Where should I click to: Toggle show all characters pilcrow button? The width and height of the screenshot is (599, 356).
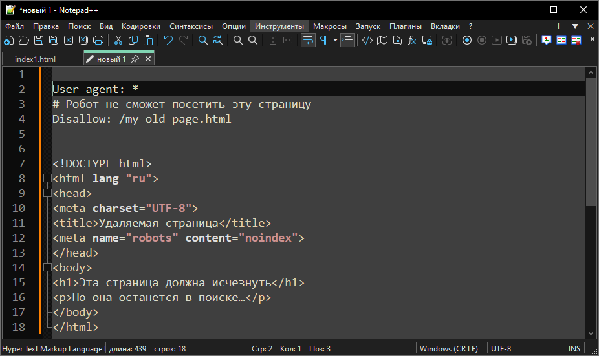point(323,40)
